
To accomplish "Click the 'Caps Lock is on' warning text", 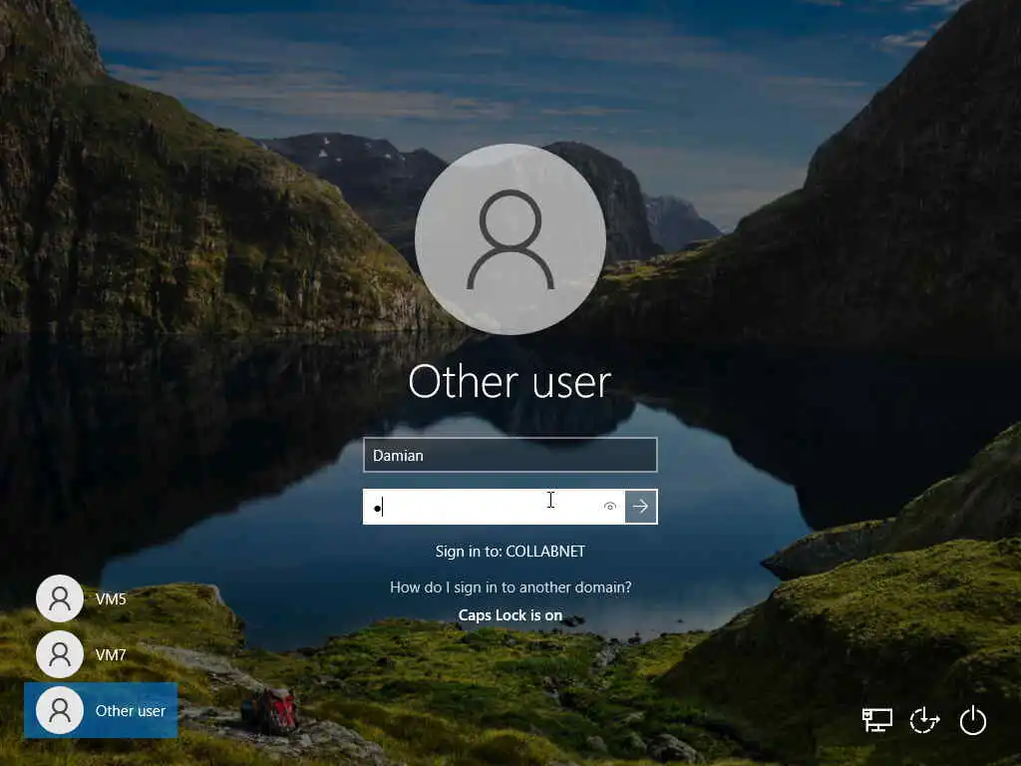I will (x=510, y=614).
